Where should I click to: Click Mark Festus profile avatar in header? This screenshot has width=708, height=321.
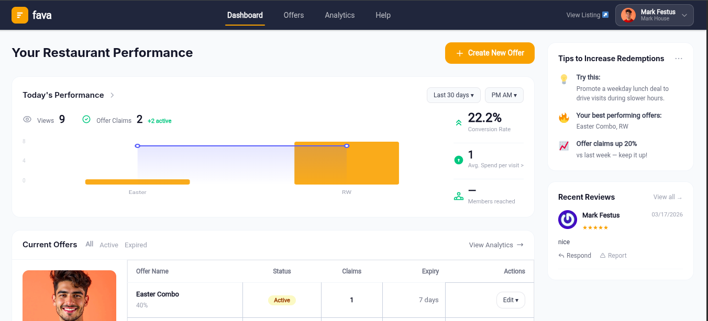coord(628,15)
